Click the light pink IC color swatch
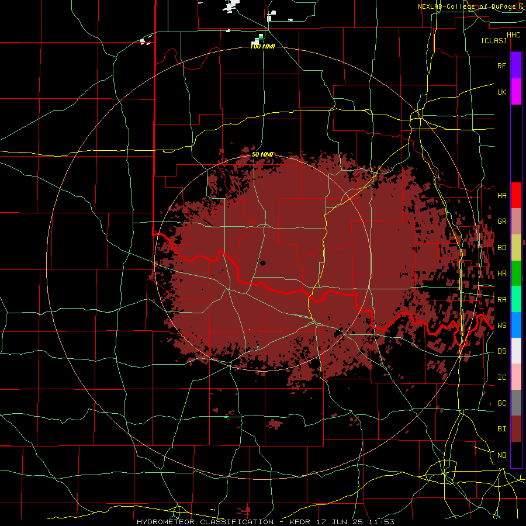The height and width of the screenshot is (526, 526). 516,377
